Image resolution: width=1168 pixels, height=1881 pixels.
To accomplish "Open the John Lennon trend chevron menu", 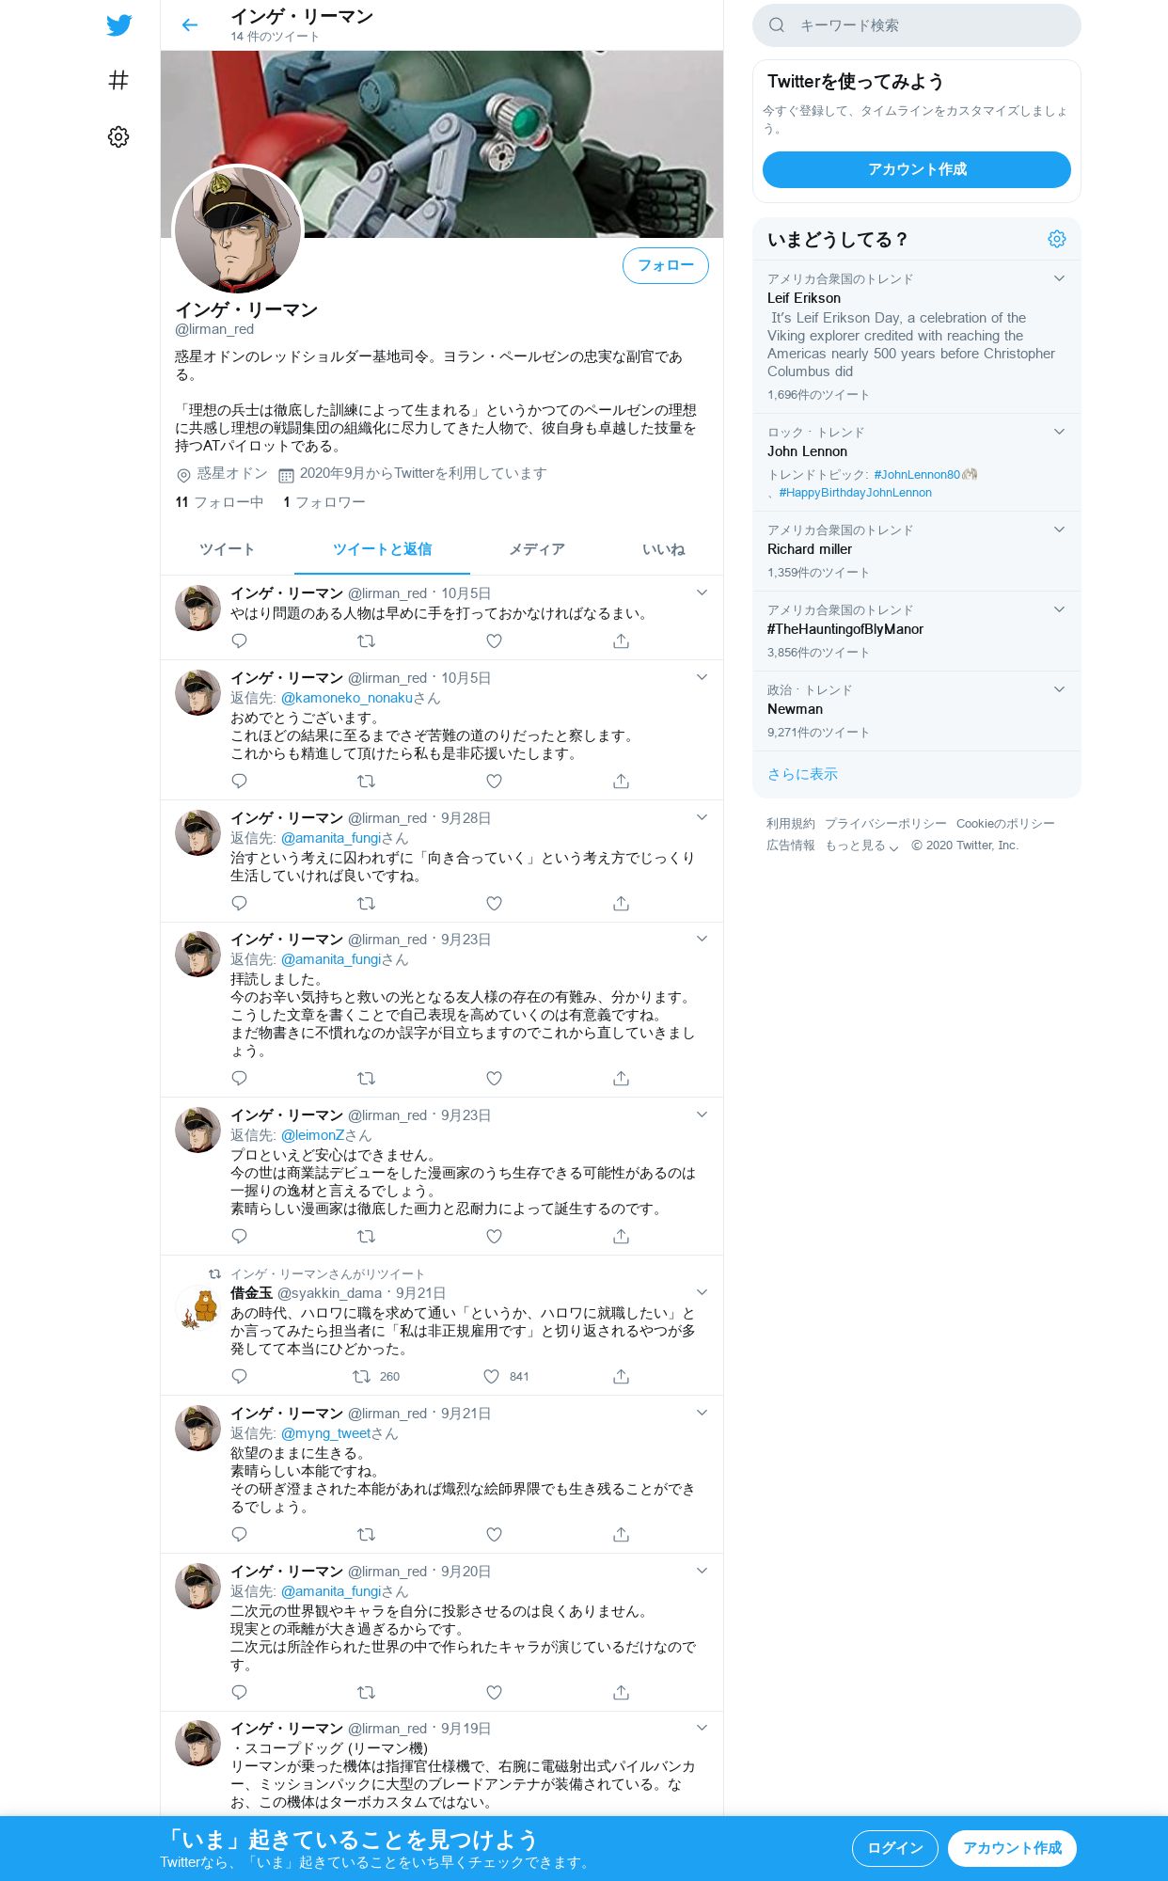I will coord(1059,432).
